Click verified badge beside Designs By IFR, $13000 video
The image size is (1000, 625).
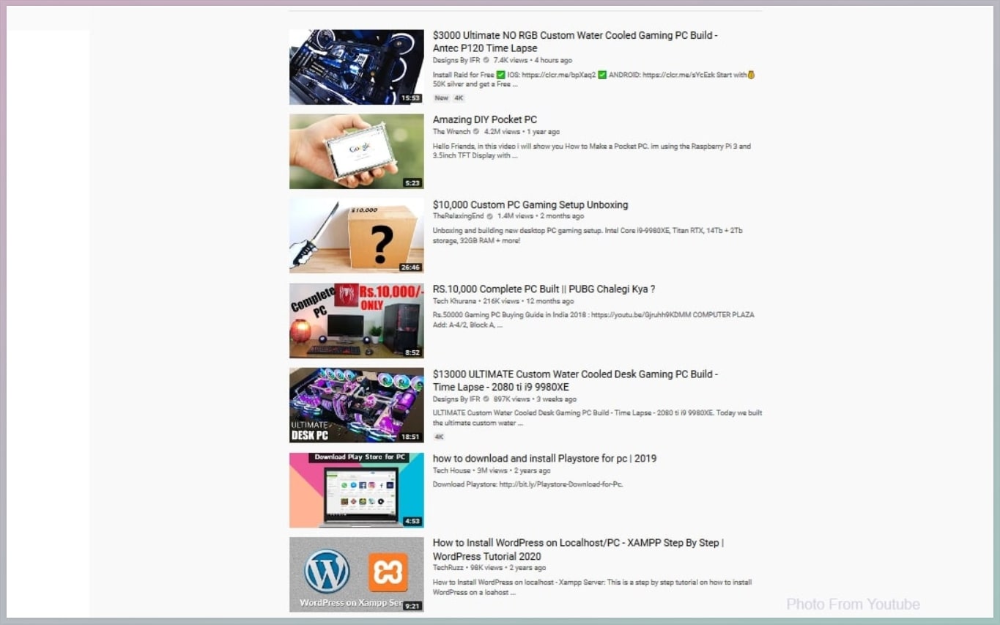[x=486, y=399]
